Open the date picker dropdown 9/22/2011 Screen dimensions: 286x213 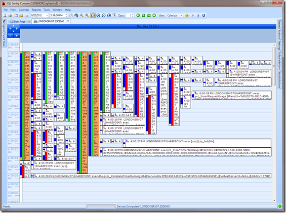pyautogui.click(x=47, y=15)
